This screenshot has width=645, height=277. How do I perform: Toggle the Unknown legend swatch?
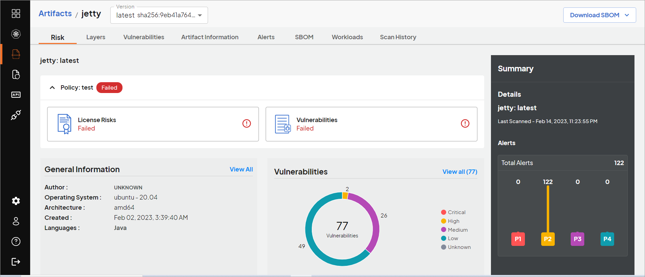coord(443,247)
